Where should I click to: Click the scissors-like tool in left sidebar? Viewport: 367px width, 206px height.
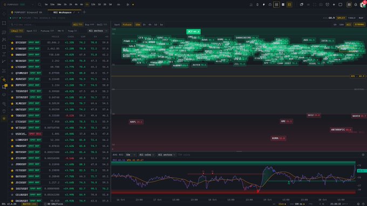point(4,39)
